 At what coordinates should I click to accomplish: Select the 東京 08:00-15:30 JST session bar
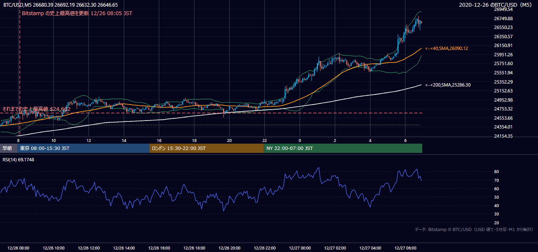pyautogui.click(x=84, y=148)
